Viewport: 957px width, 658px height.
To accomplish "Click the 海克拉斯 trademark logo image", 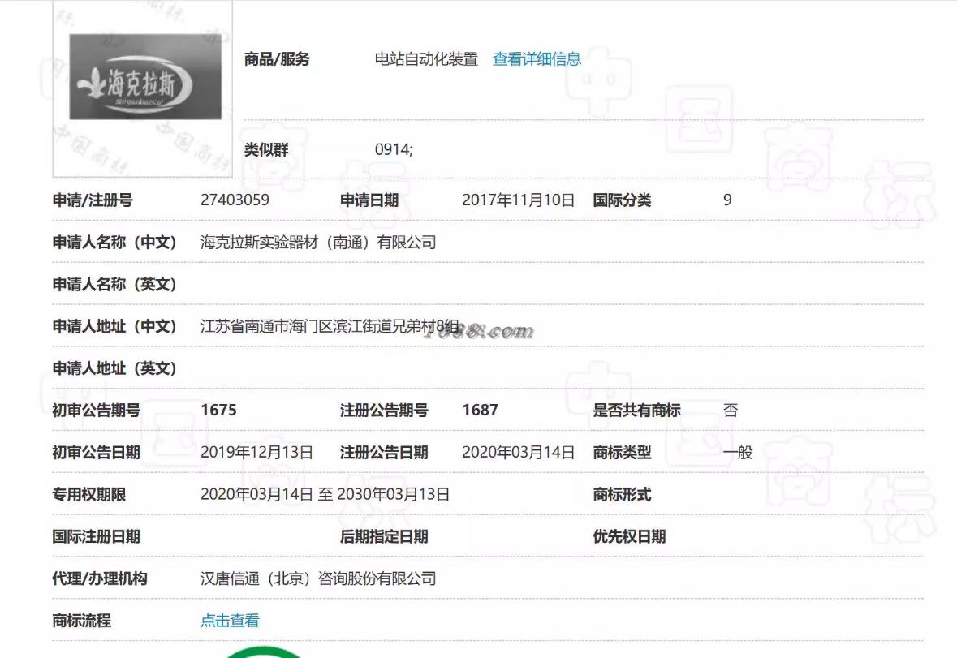I will point(145,77).
